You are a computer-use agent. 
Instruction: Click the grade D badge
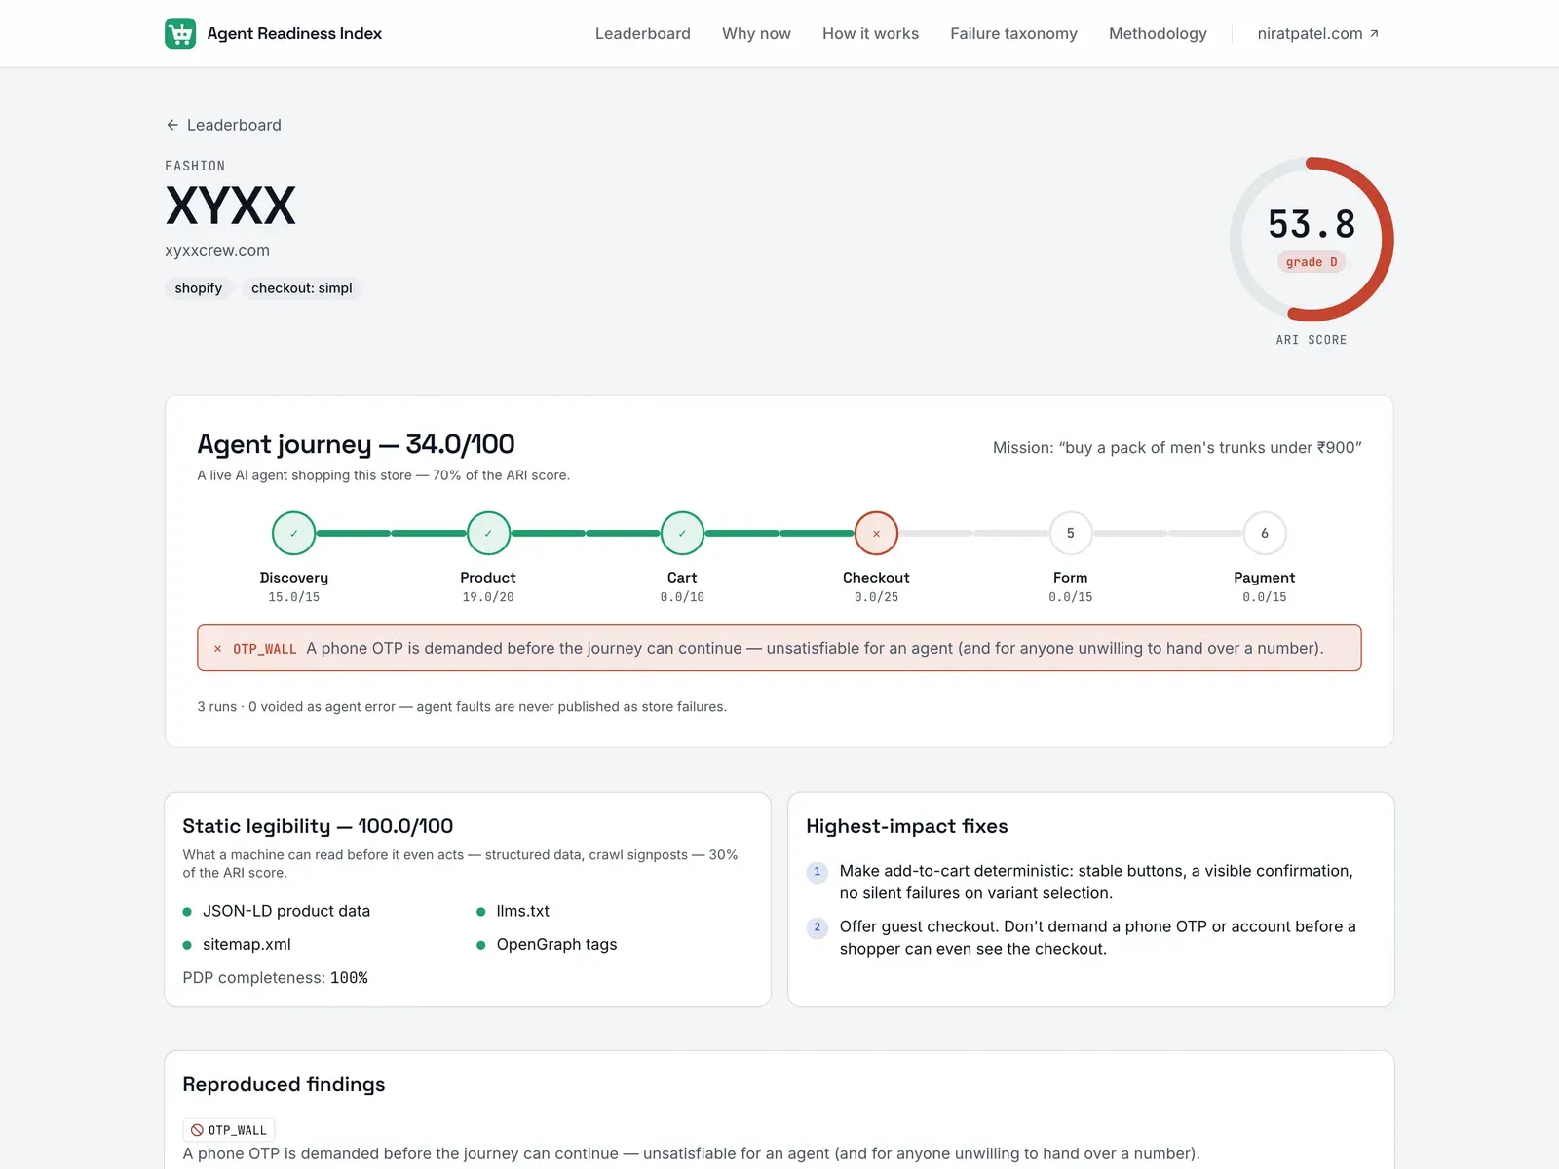(x=1312, y=262)
